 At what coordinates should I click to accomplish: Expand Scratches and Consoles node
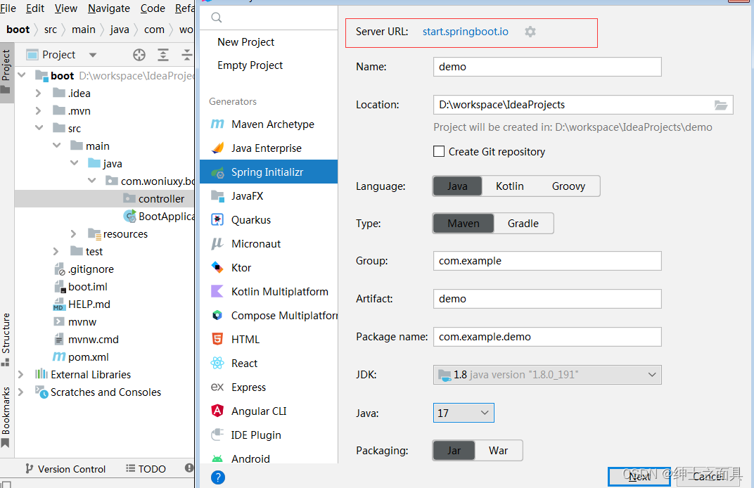pyautogui.click(x=20, y=392)
